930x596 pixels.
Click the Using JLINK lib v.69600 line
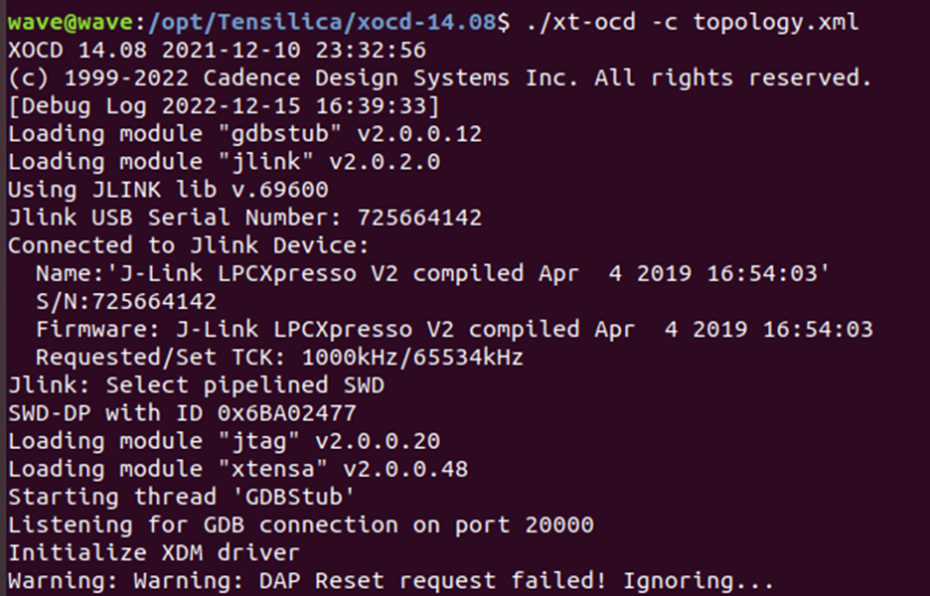point(168,189)
